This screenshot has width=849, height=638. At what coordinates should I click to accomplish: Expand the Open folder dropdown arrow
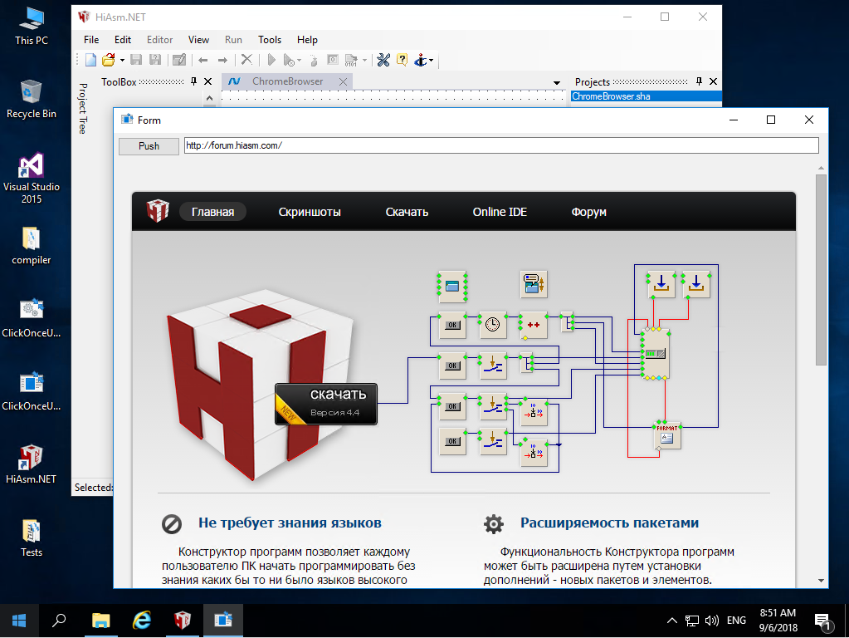coord(122,60)
